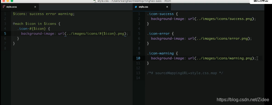
Task: Click the '@each $icon in $icons {' line
Action: (x=37, y=24)
